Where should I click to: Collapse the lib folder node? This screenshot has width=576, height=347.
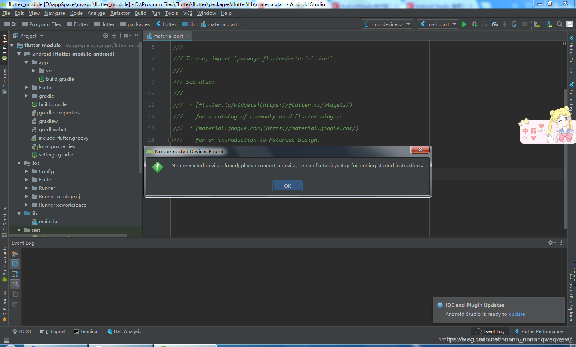click(19, 213)
